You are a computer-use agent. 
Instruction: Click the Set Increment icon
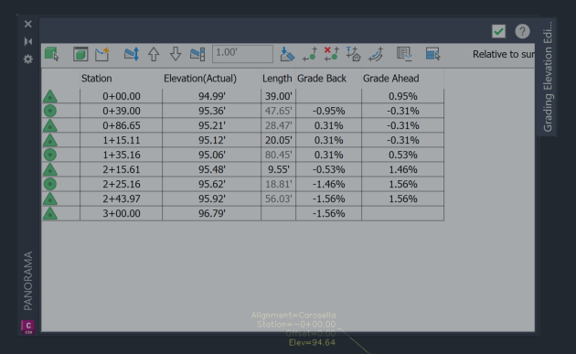tap(197, 54)
